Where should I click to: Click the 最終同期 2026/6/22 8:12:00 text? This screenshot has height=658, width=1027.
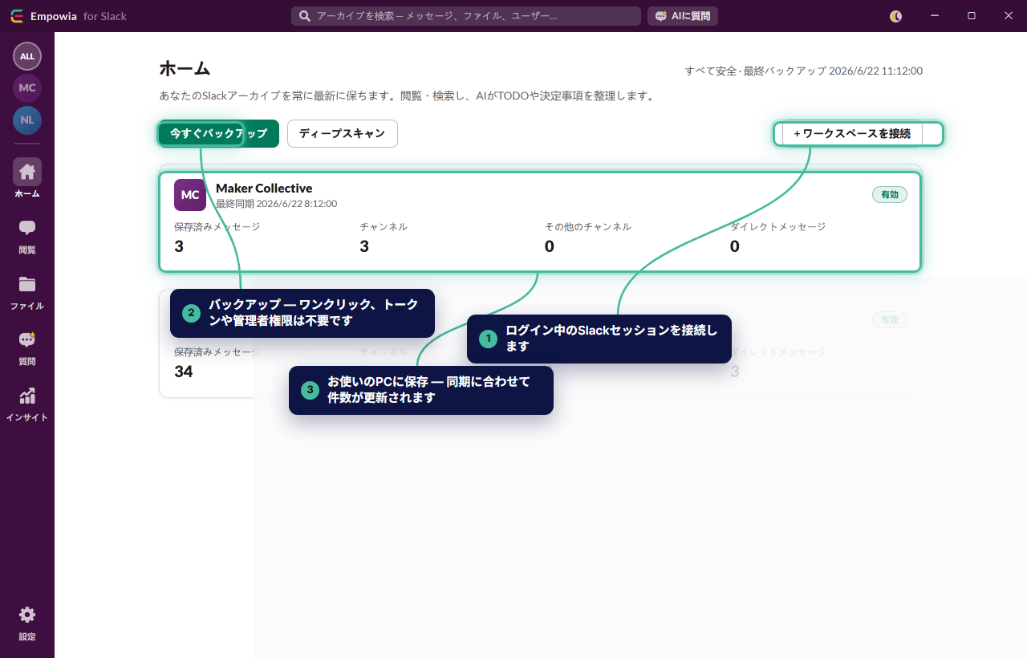276,204
